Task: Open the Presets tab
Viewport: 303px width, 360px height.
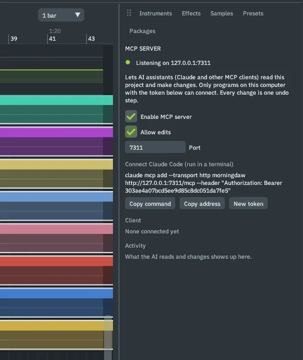Action: tap(253, 13)
